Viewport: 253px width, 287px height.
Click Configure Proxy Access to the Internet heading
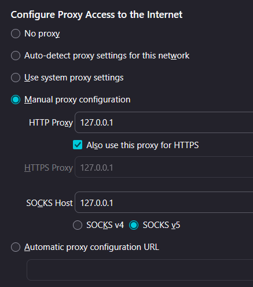(x=97, y=15)
